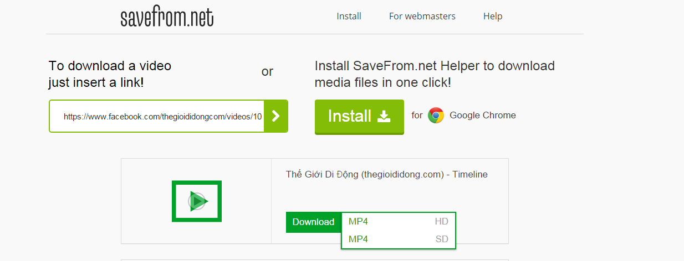Screen dimensions: 684x261
Task: Focus the Facebook video URL field
Action: click(x=162, y=117)
